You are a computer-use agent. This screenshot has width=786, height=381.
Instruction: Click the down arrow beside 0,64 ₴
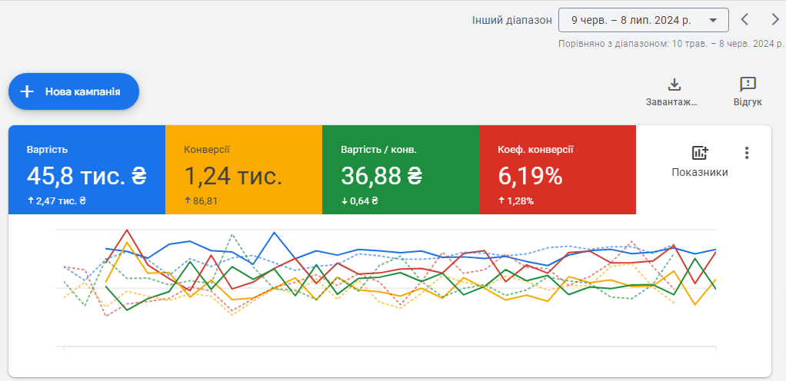(344, 201)
